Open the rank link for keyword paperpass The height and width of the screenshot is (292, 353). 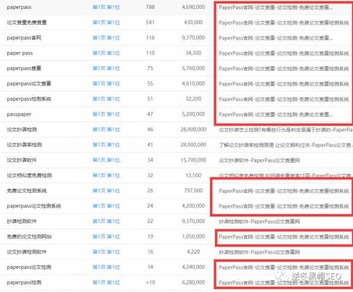[x=106, y=7]
